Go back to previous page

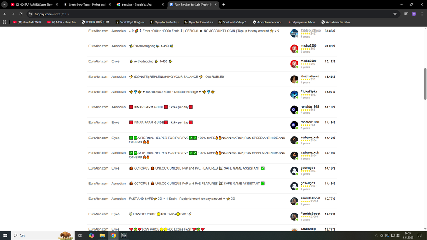(5, 14)
